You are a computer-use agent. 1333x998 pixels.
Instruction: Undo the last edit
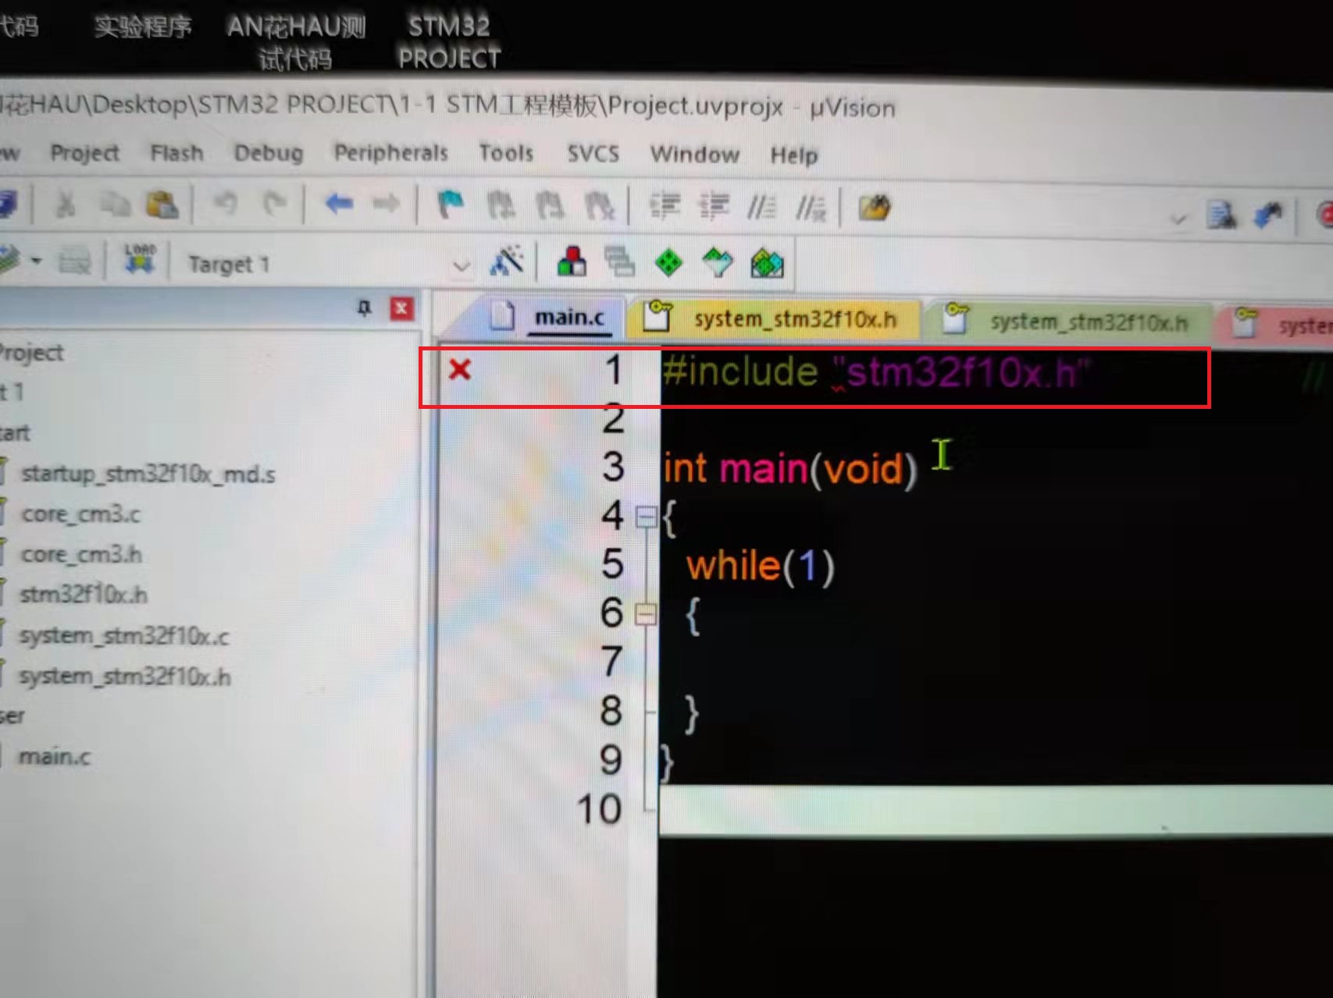click(226, 204)
